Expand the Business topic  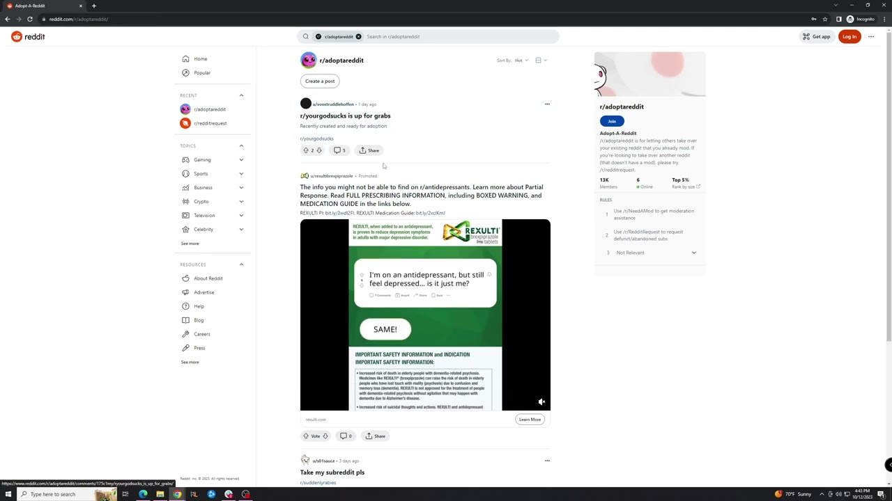click(x=241, y=188)
